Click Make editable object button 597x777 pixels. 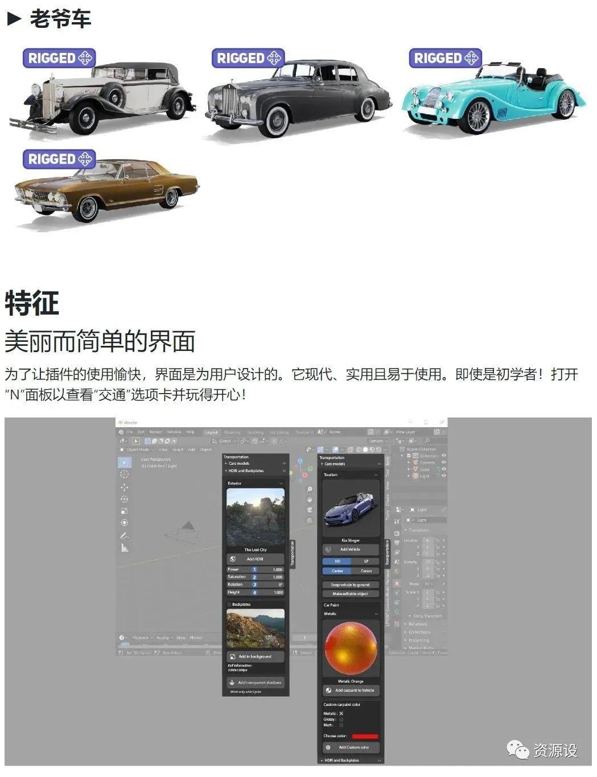(x=351, y=594)
